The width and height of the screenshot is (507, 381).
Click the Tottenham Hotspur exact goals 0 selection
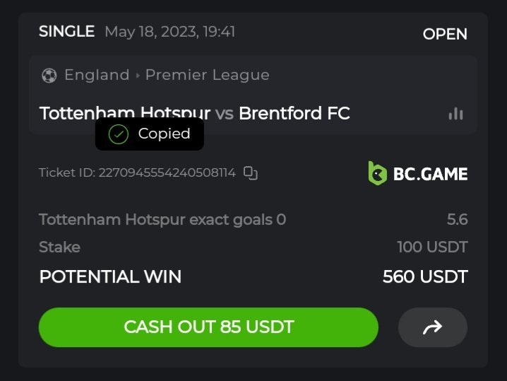point(162,219)
